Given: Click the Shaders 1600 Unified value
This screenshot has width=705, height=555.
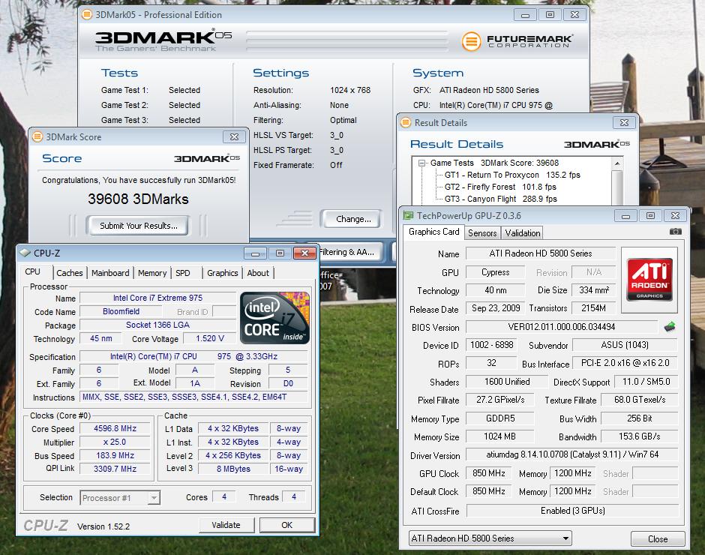Looking at the screenshot, I should [x=507, y=382].
